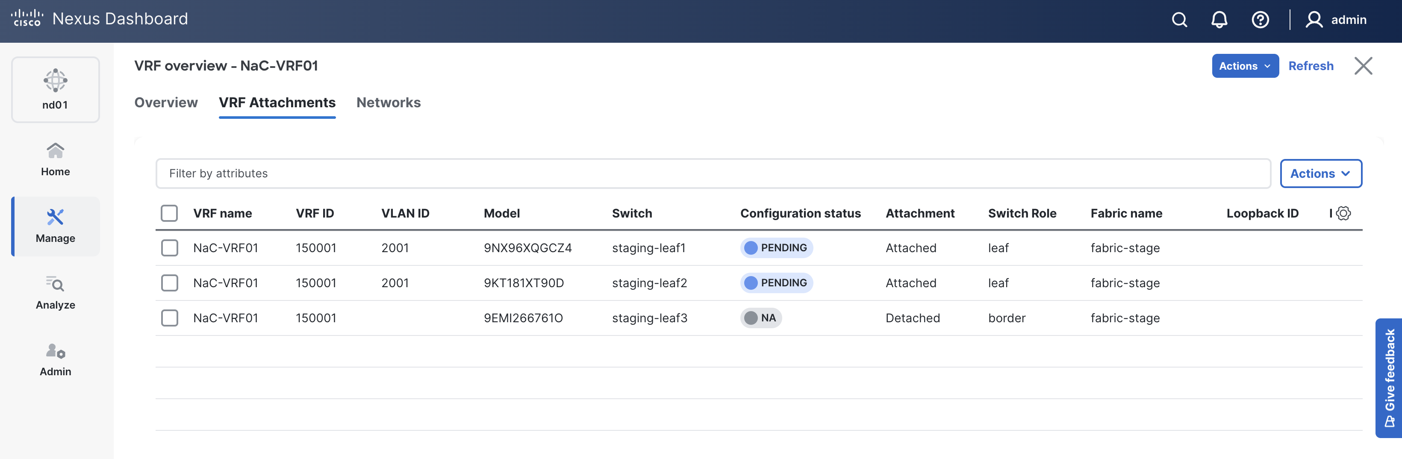Toggle the select-all header checkbox

[x=169, y=213]
